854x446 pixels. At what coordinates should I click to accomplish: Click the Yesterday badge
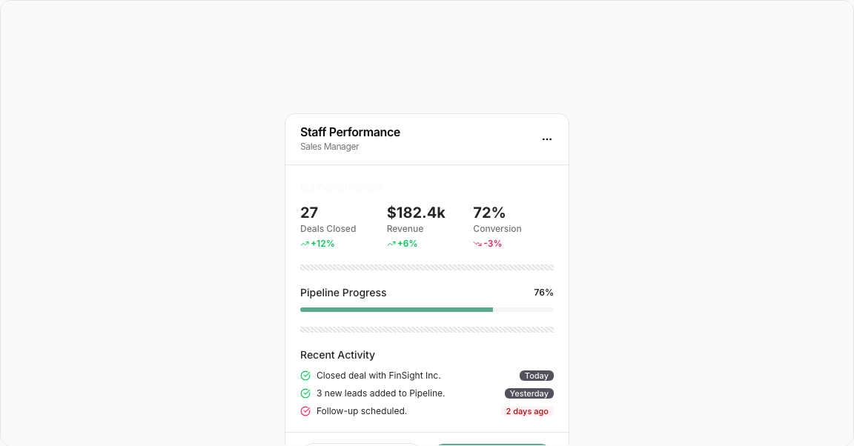(529, 393)
